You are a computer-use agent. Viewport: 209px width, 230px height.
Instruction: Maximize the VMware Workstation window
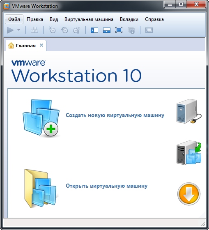(181, 5)
